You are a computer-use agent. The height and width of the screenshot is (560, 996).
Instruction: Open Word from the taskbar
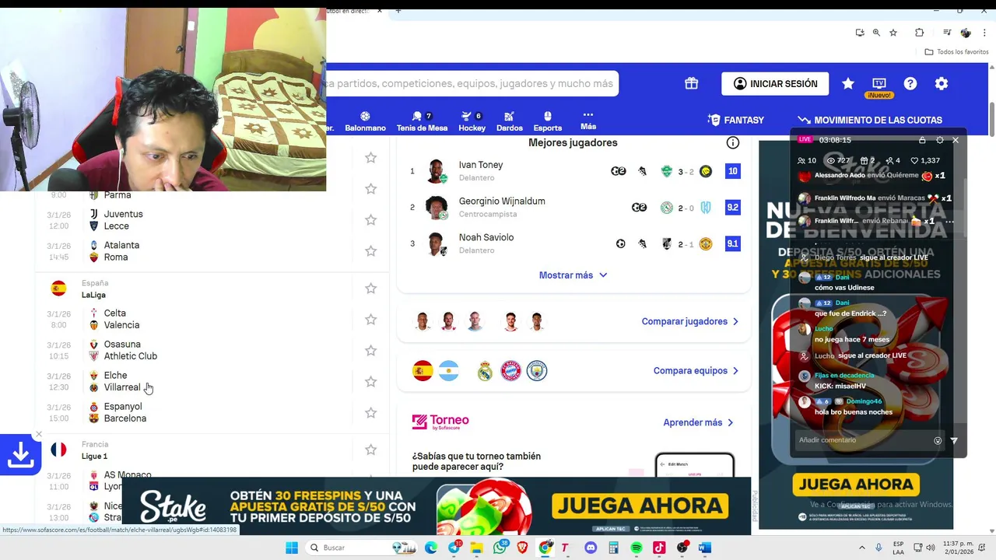[705, 548]
